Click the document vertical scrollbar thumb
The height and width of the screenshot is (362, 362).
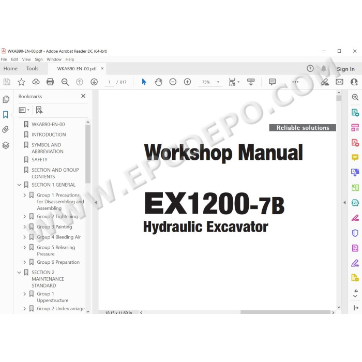click(x=339, y=98)
